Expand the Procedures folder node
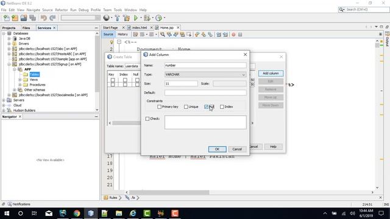 [x=20, y=85]
